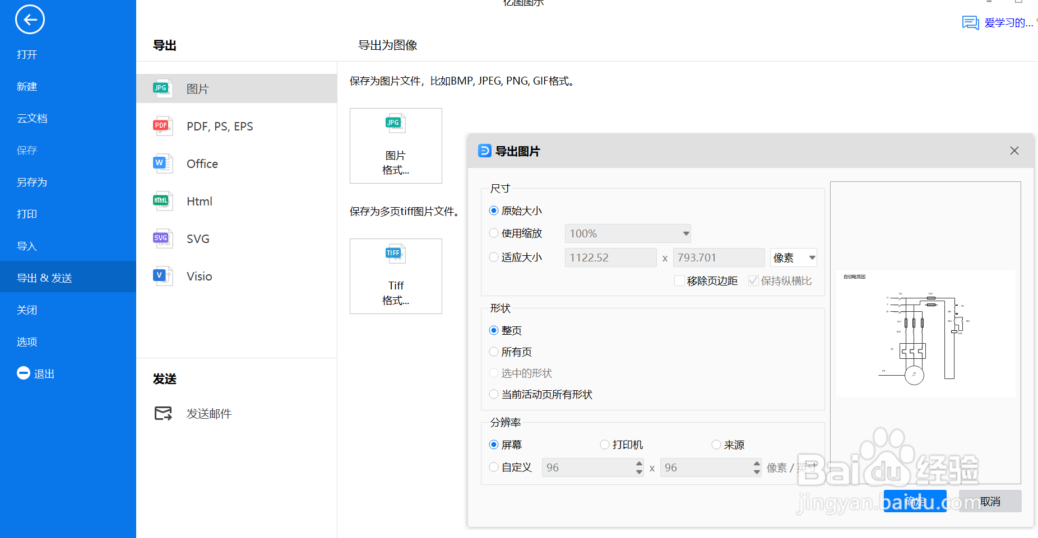This screenshot has height=538, width=1038.
Task: Open the Office export option icon
Action: pyautogui.click(x=161, y=163)
